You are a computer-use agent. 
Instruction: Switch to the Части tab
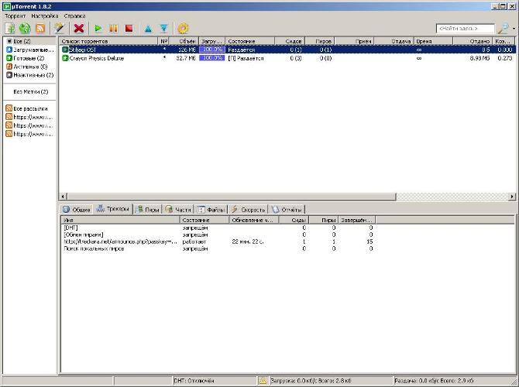tap(177, 210)
